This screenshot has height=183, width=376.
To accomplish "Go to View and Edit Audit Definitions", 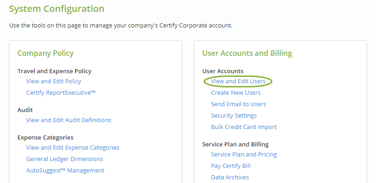I will pyautogui.click(x=69, y=120).
